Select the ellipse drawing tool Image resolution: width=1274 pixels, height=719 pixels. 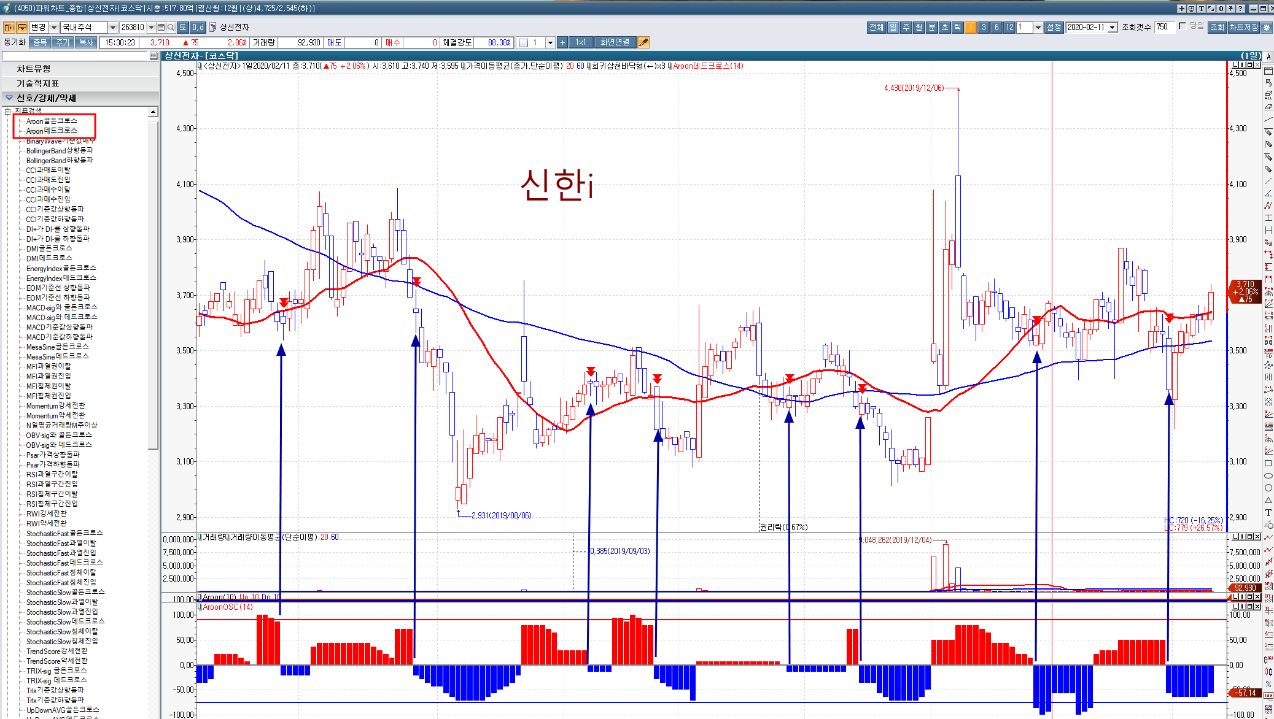[x=1268, y=475]
